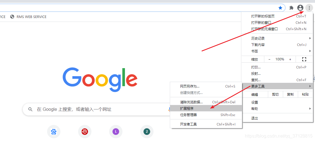Image resolution: width=315 pixels, height=141 pixels.
Task: Open the purple L shortcut tile
Action: click(116, 132)
